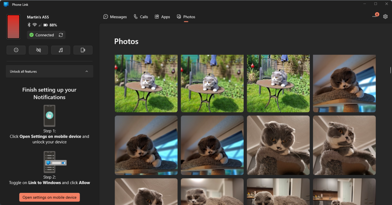Open the Apps tab
The height and width of the screenshot is (205, 392).
coord(162,17)
